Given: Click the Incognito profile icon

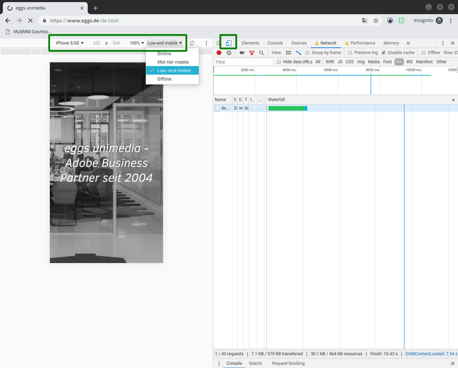Looking at the screenshot, I should point(439,20).
